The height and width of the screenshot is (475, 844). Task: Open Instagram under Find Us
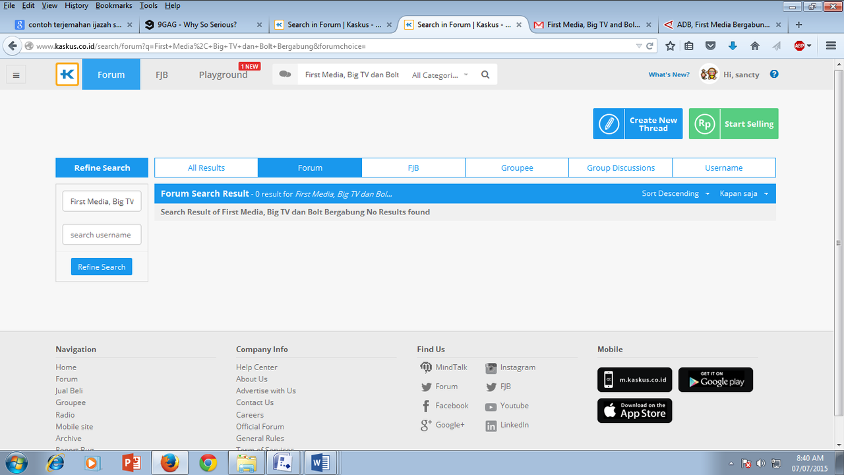click(510, 367)
